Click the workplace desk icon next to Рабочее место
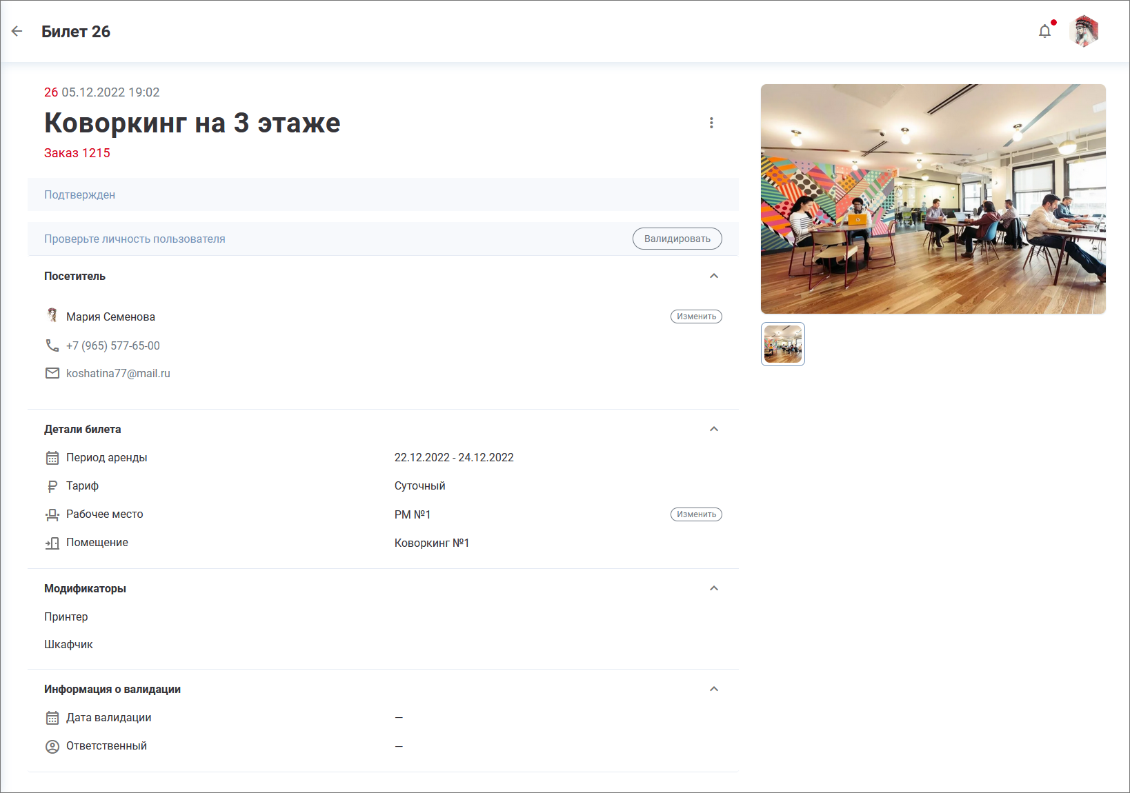Image resolution: width=1130 pixels, height=793 pixels. [52, 514]
